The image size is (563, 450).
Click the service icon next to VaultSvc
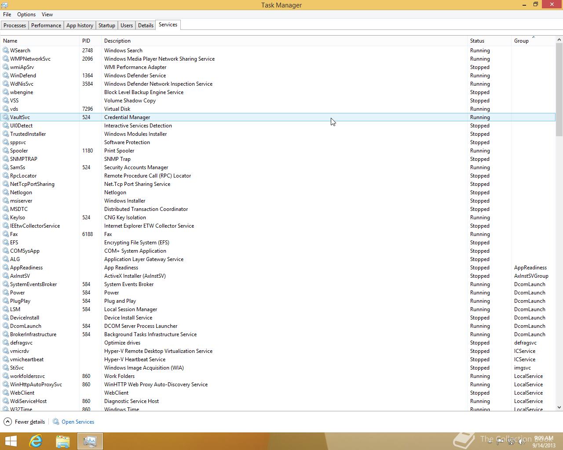tap(6, 117)
